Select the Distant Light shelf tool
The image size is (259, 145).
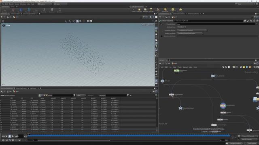[x=165, y=10]
